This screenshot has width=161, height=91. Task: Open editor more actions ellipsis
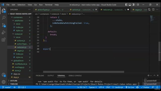[x=157, y=10]
